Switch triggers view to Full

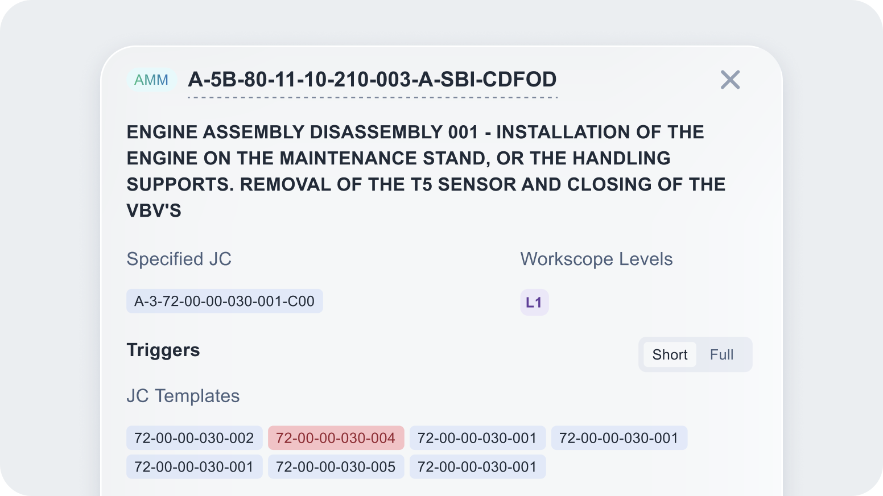pos(721,354)
